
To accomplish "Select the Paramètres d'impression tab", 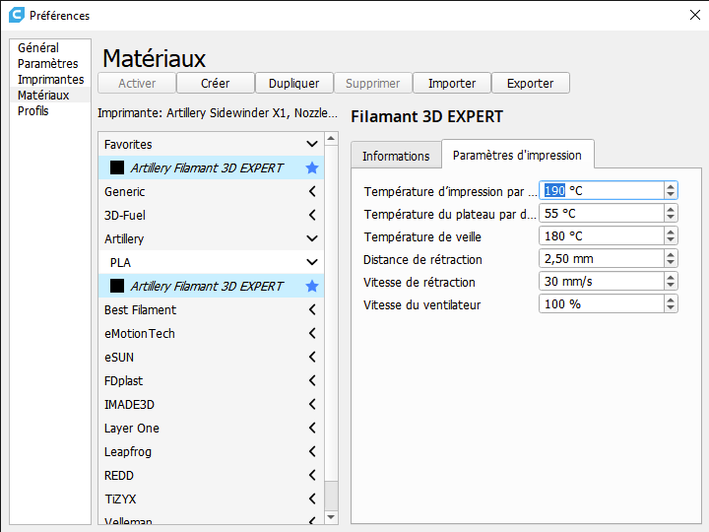I will click(517, 155).
